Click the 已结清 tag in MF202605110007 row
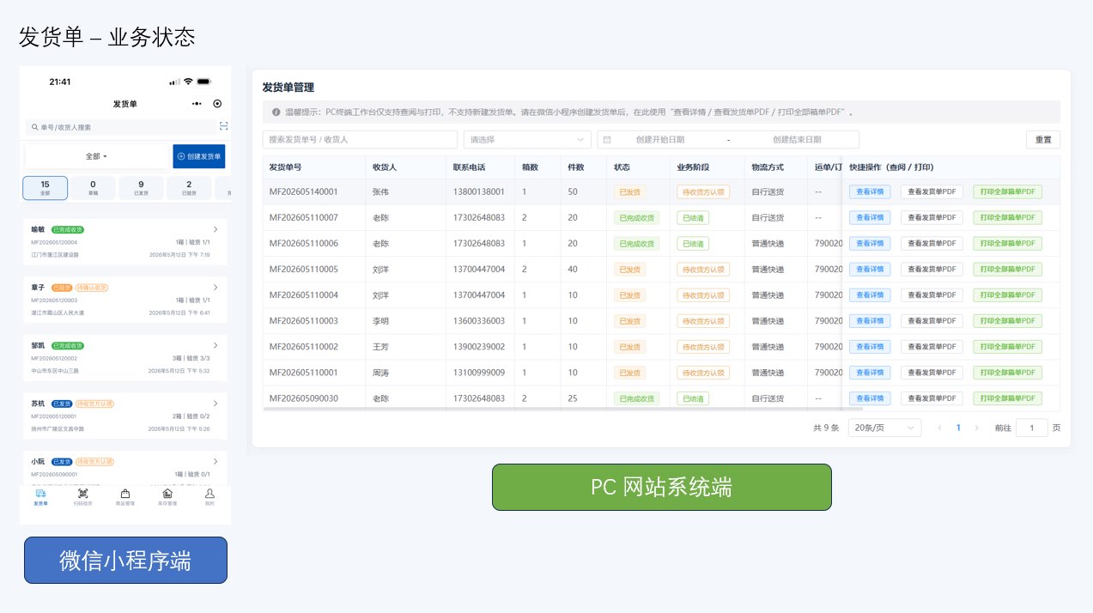 pos(693,218)
